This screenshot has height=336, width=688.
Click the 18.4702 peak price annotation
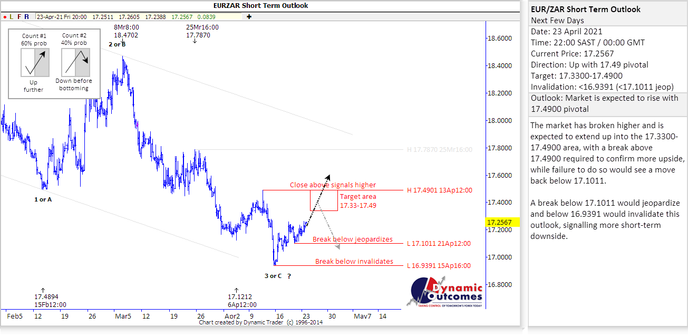[x=126, y=35]
